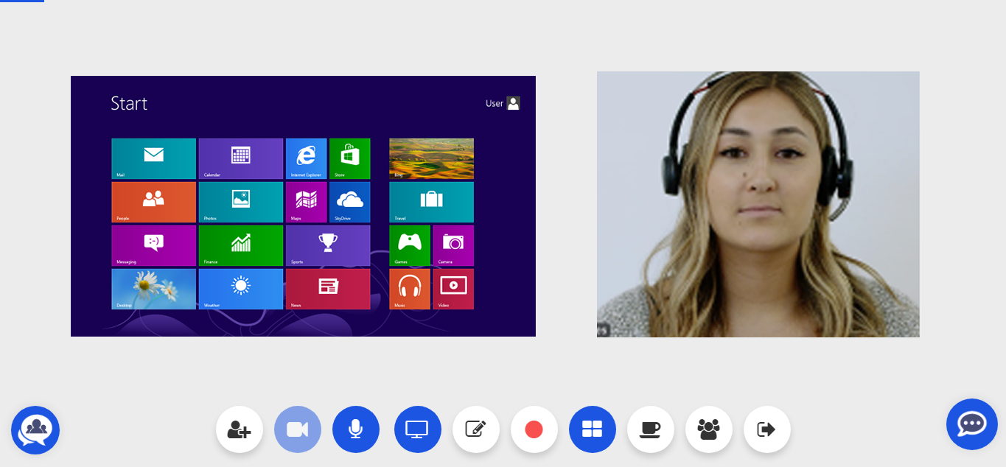Open the chat speech bubble at right
The height and width of the screenshot is (467, 1006).
[971, 424]
